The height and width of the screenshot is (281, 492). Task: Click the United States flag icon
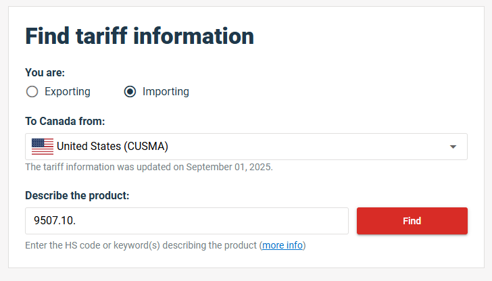pos(43,147)
